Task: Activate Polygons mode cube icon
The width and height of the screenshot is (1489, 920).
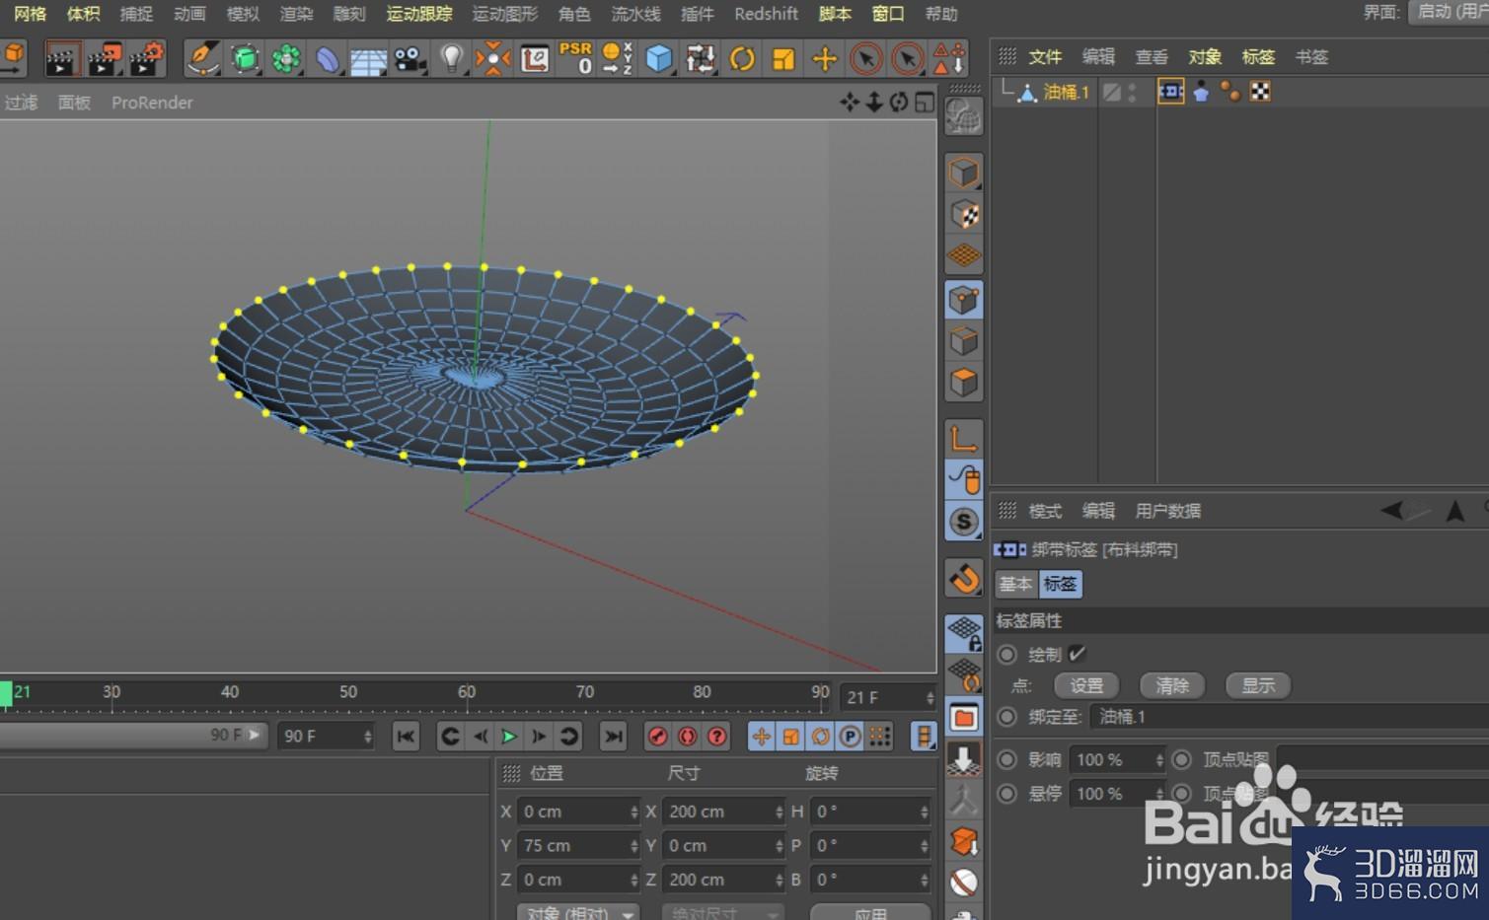Action: pyautogui.click(x=963, y=383)
